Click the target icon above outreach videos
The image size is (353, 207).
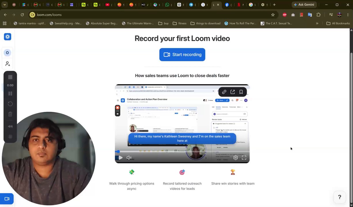[x=182, y=172]
